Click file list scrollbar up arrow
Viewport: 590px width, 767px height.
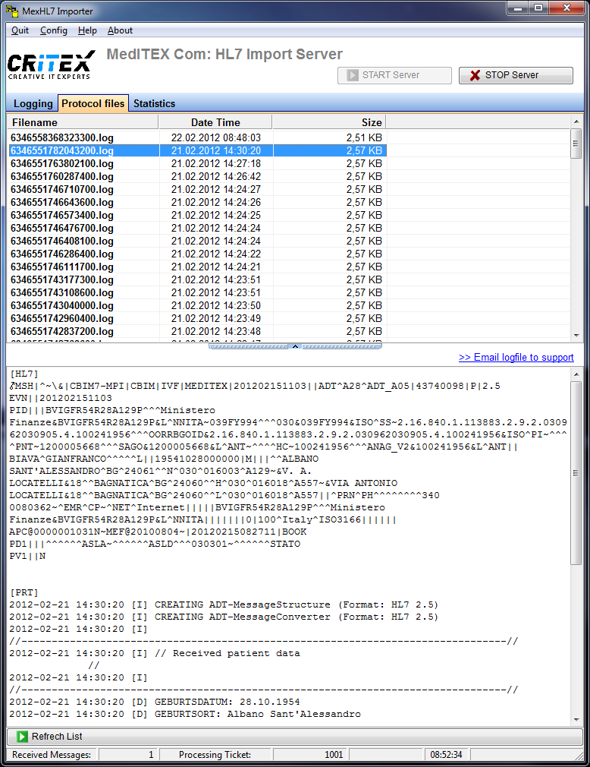(x=576, y=122)
